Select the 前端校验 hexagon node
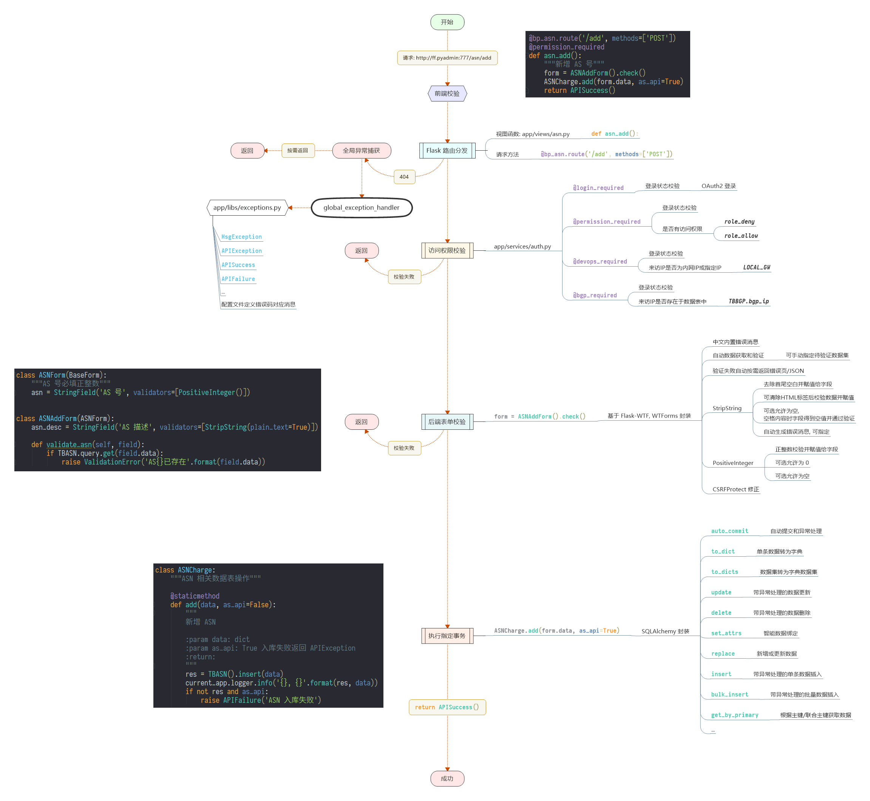Screen dimensions: 870x801 (x=447, y=94)
